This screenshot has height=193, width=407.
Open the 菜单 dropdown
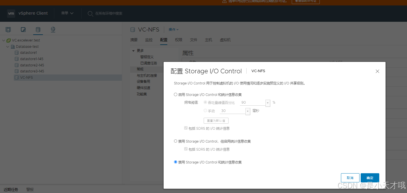pos(67,13)
